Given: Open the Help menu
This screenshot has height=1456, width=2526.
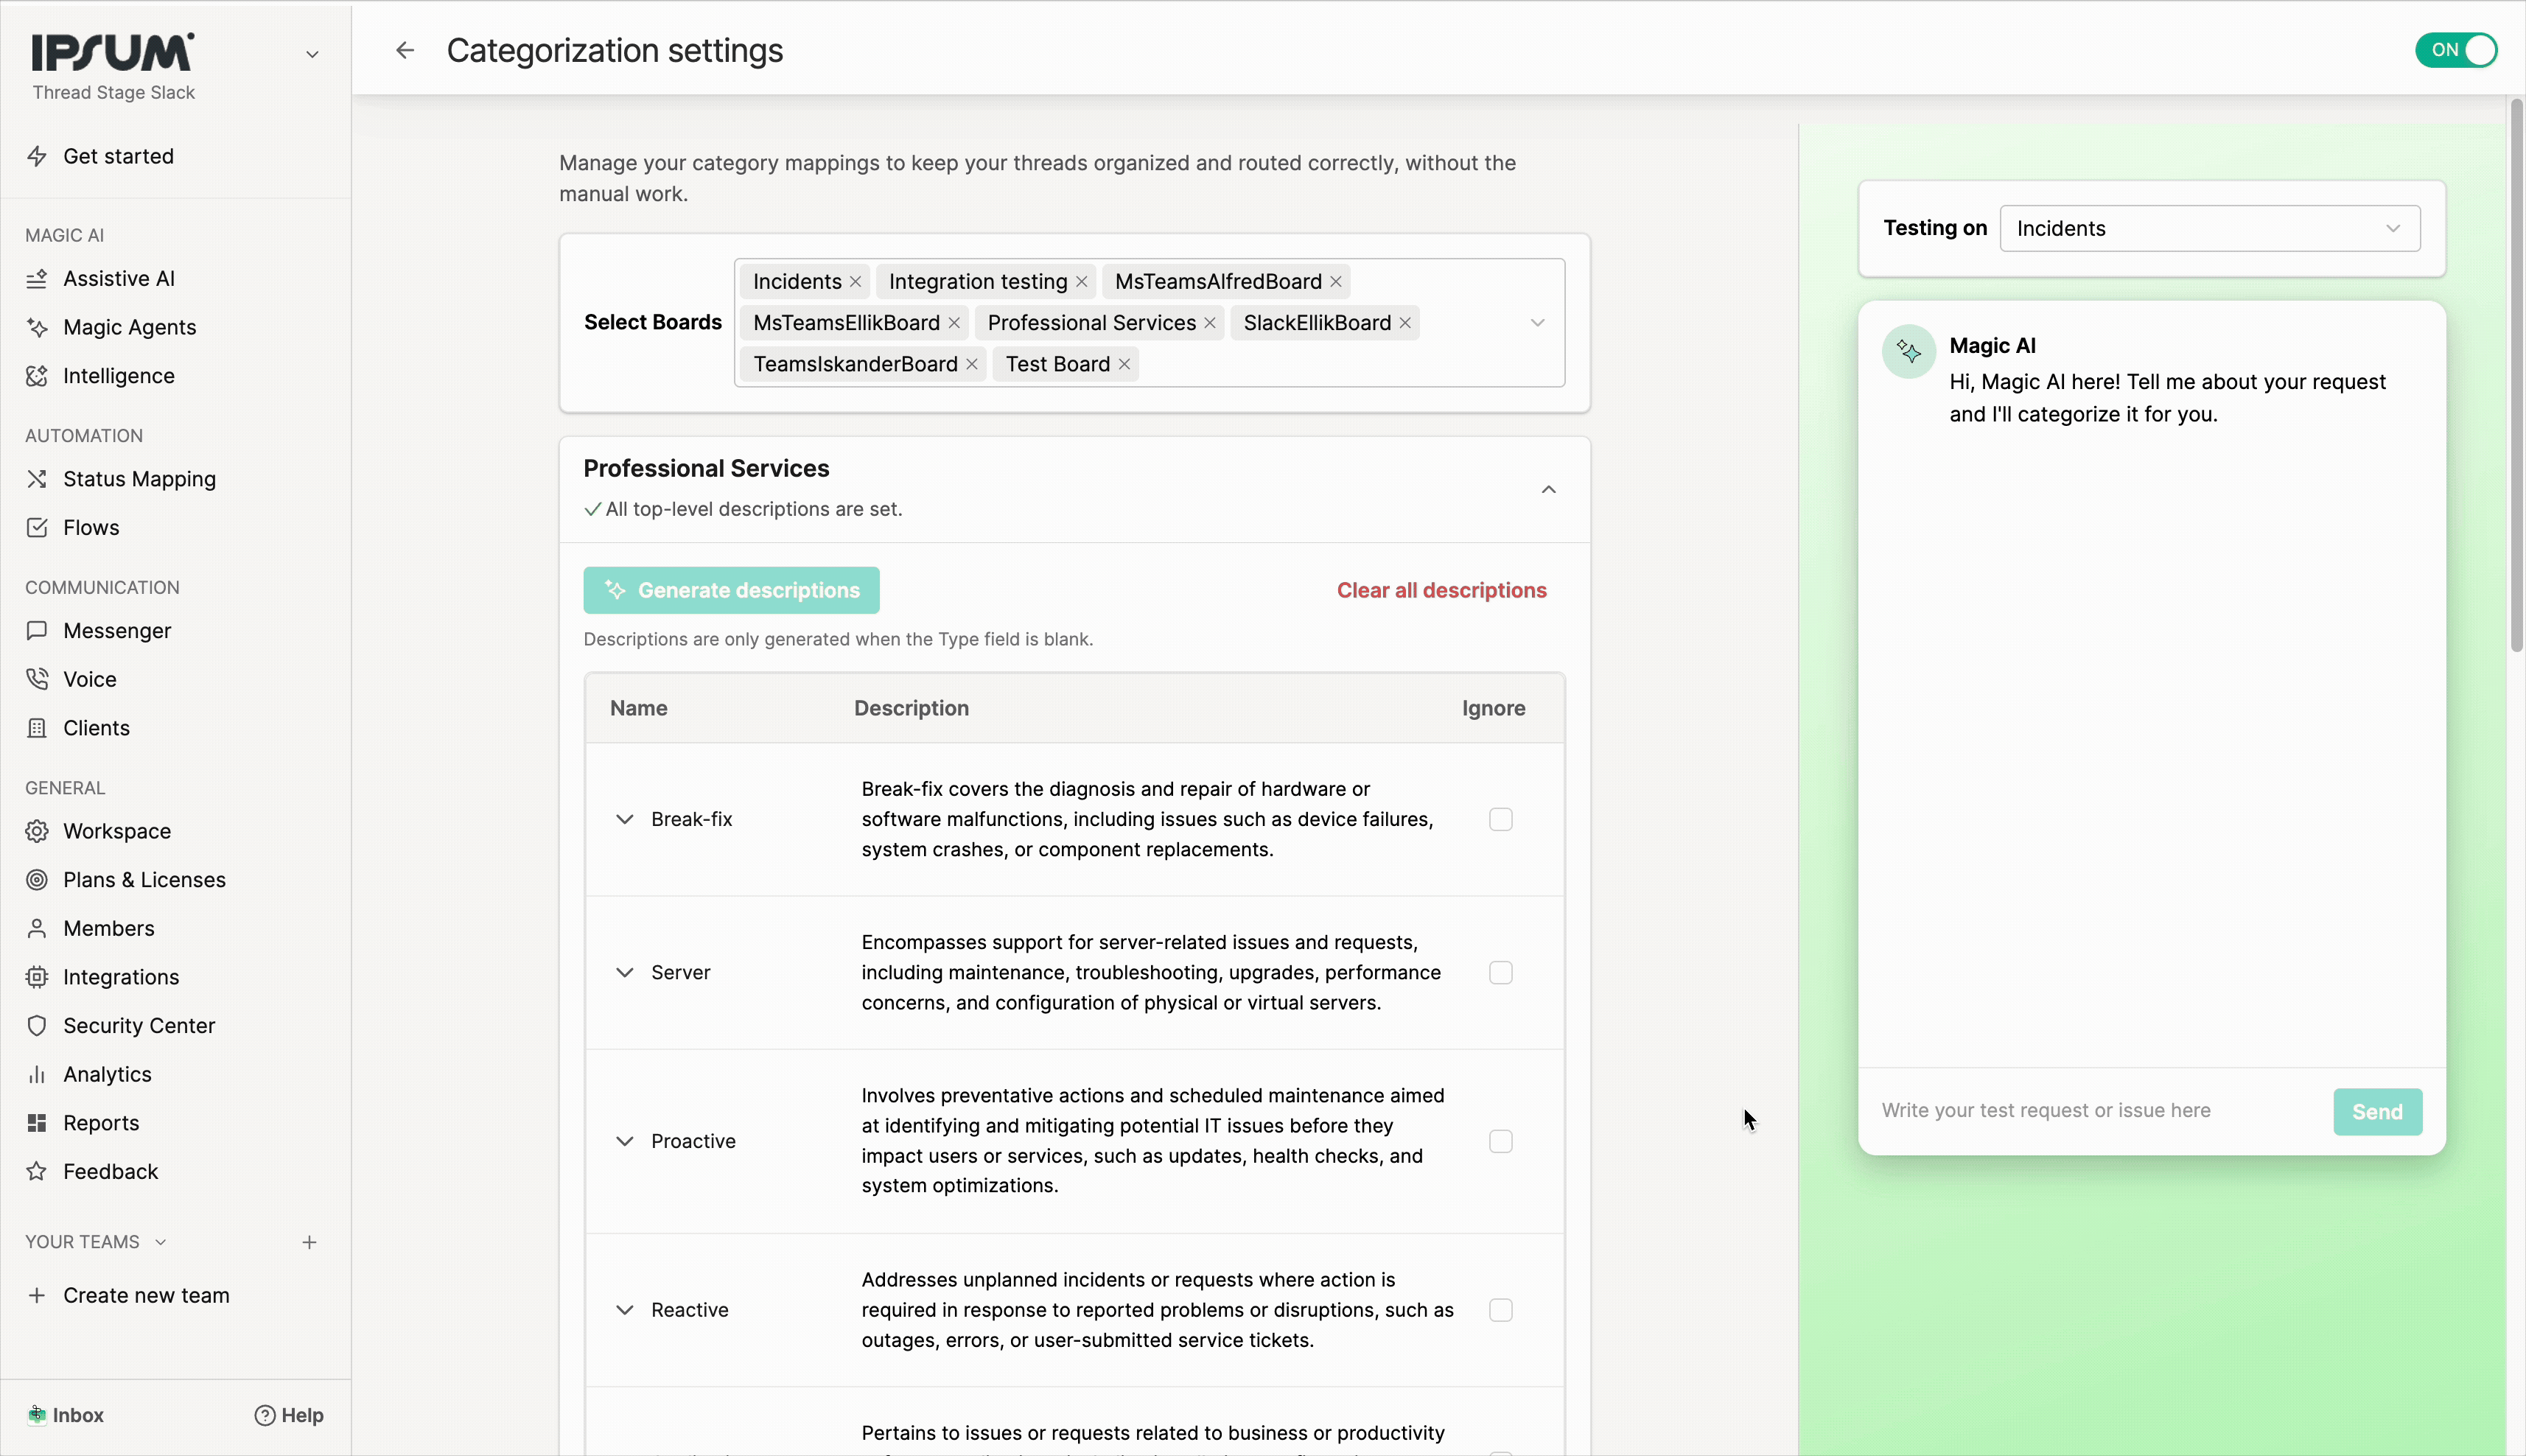Looking at the screenshot, I should coord(289,1415).
